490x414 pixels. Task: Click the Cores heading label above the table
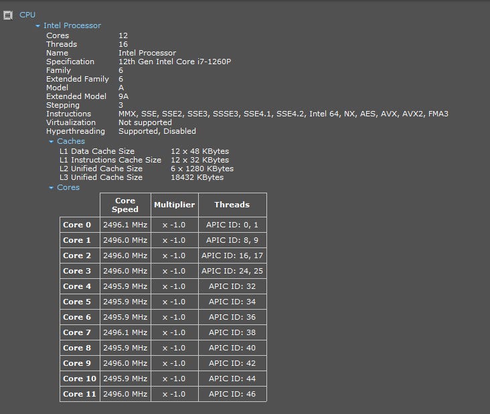coord(68,187)
